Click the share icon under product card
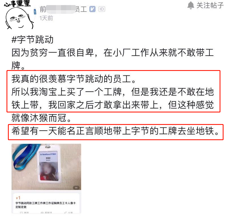This screenshot has height=219, width=234. [x=66, y=213]
